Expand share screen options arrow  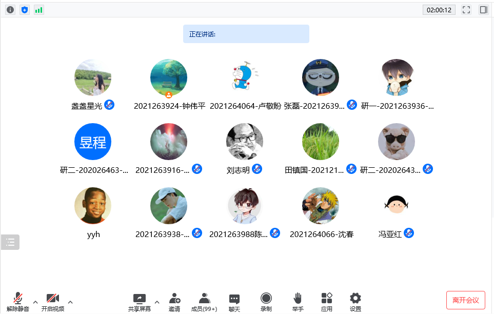click(157, 302)
